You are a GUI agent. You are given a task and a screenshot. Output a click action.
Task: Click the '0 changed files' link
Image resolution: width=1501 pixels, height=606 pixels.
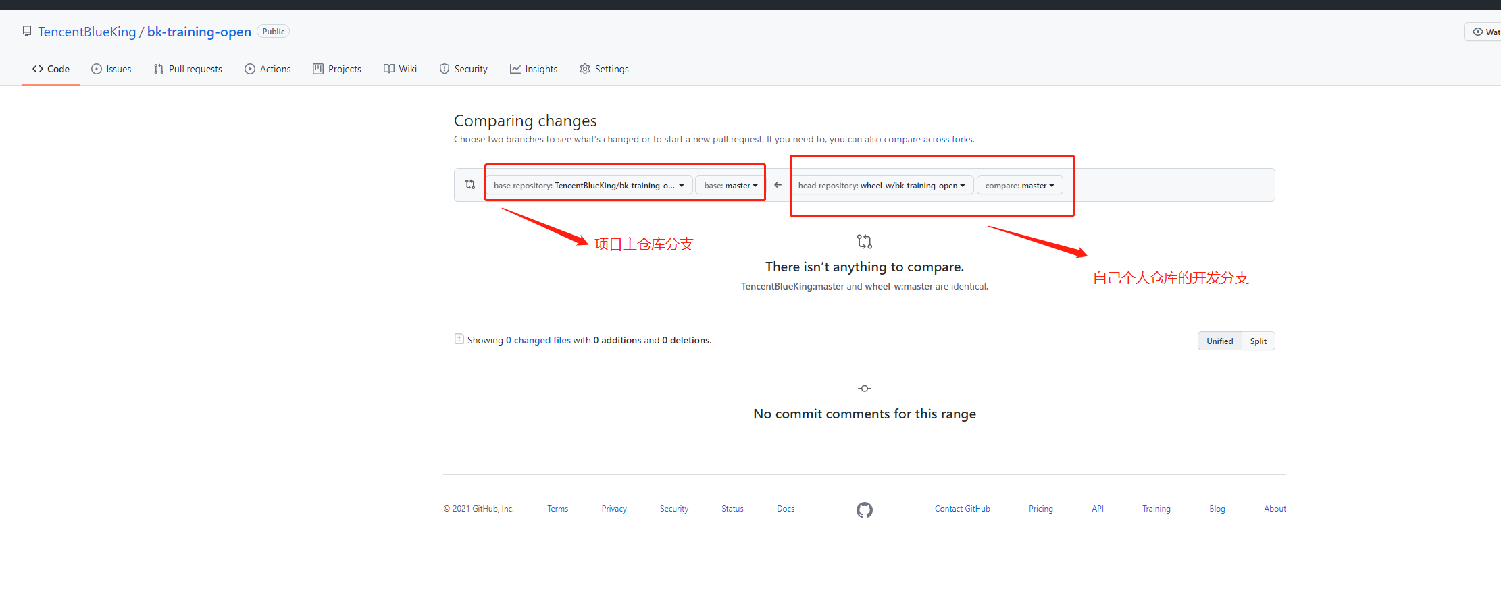click(538, 340)
